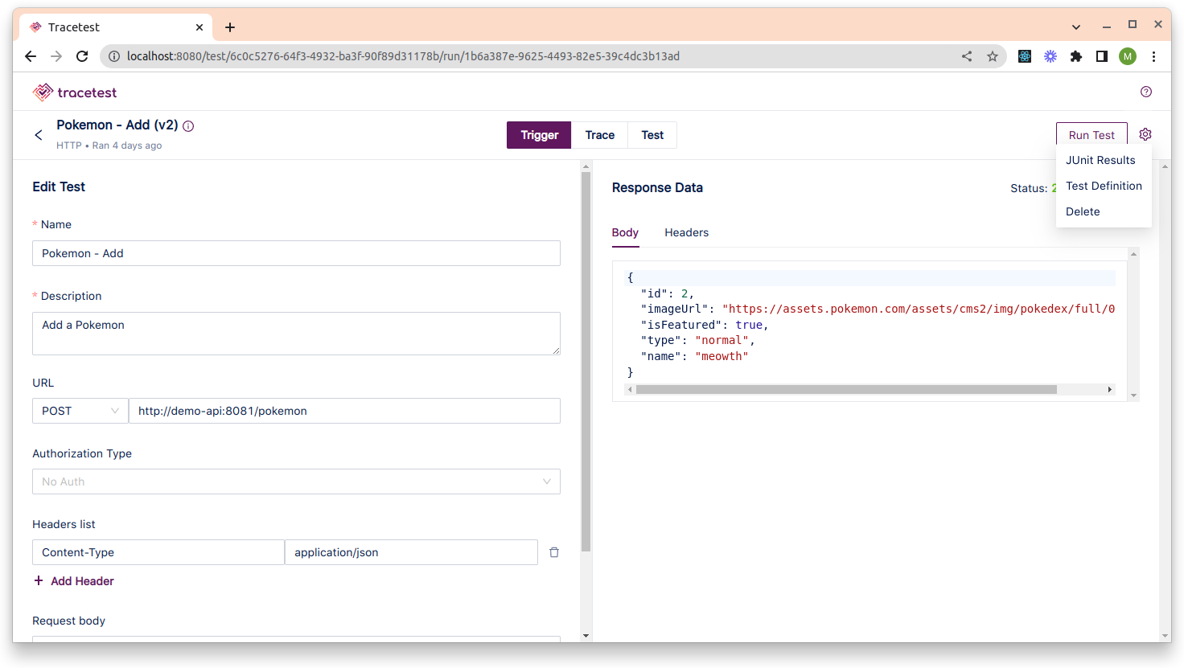Choose Test Definition from menu
Viewport: 1184px width, 668px height.
[x=1104, y=186]
